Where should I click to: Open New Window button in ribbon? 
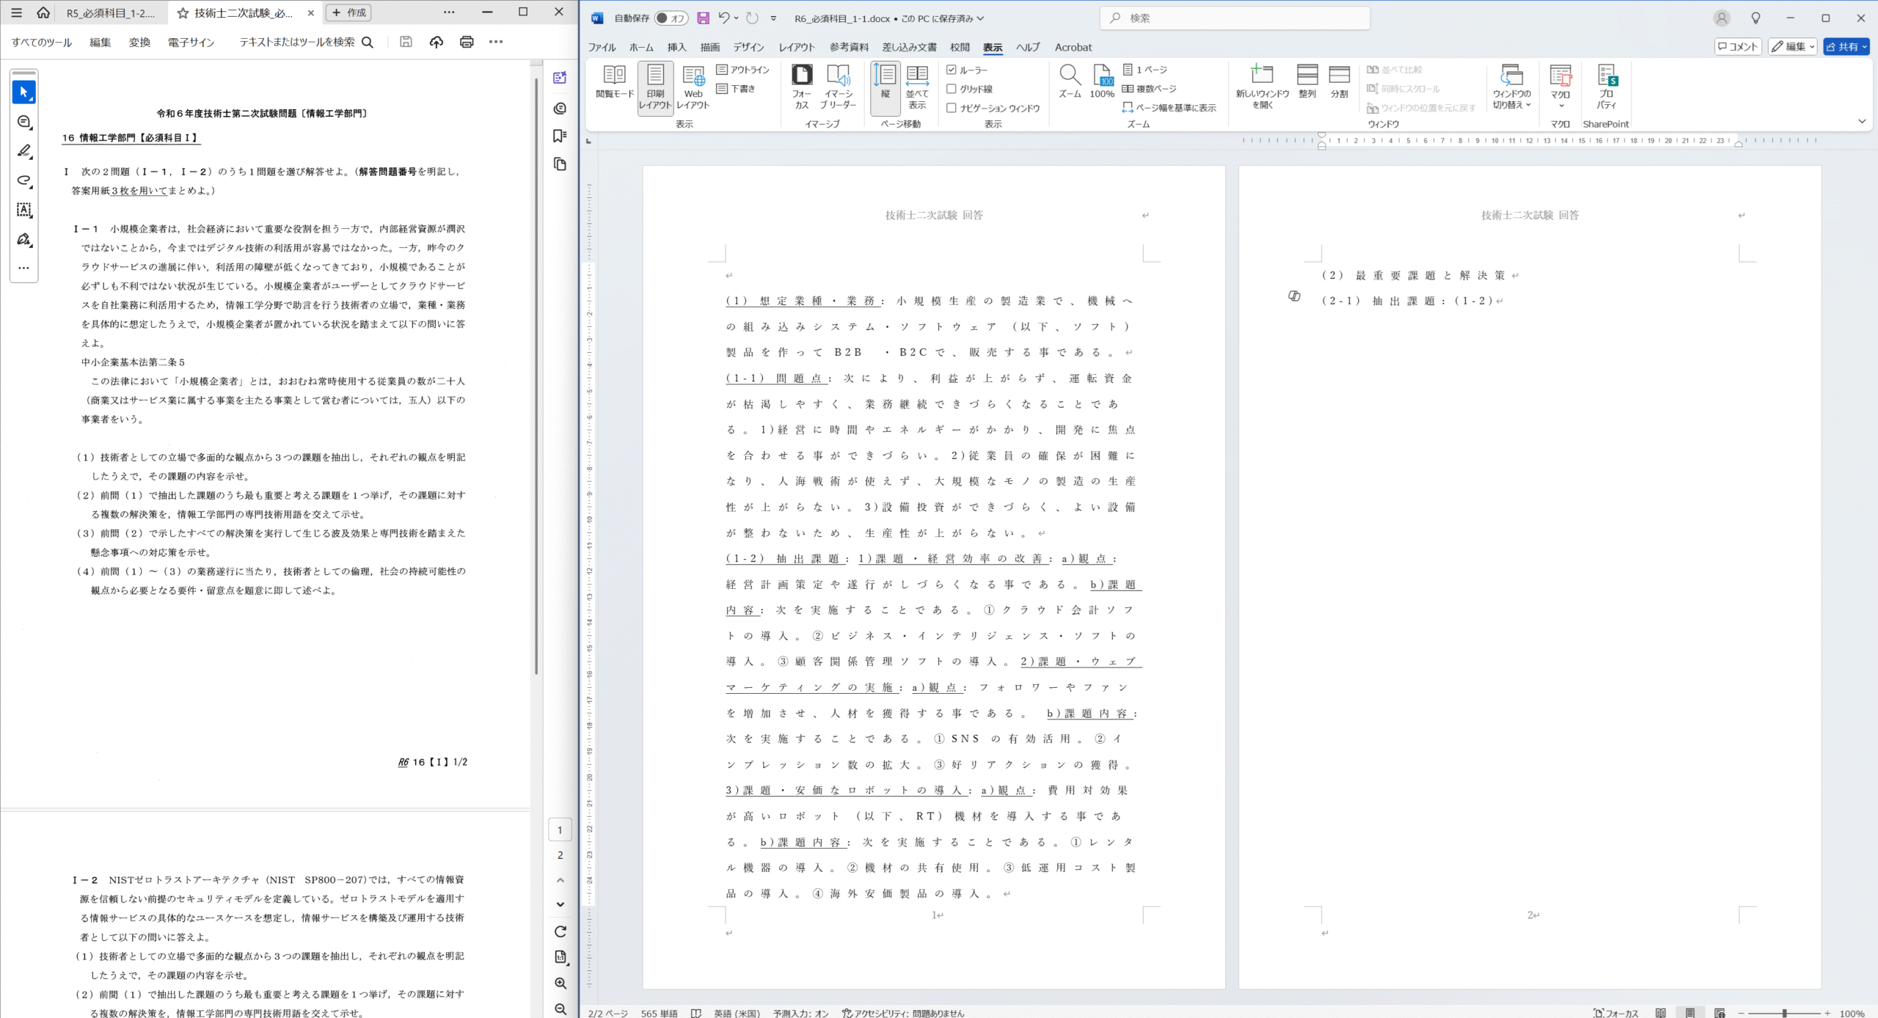tap(1262, 87)
